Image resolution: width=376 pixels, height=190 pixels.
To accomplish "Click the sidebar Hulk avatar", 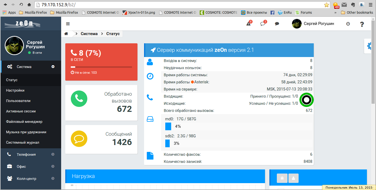I will 14,46.
